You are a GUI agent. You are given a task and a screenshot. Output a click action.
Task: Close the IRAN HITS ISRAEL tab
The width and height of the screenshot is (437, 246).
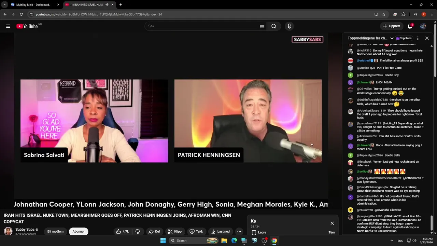[x=113, y=5]
